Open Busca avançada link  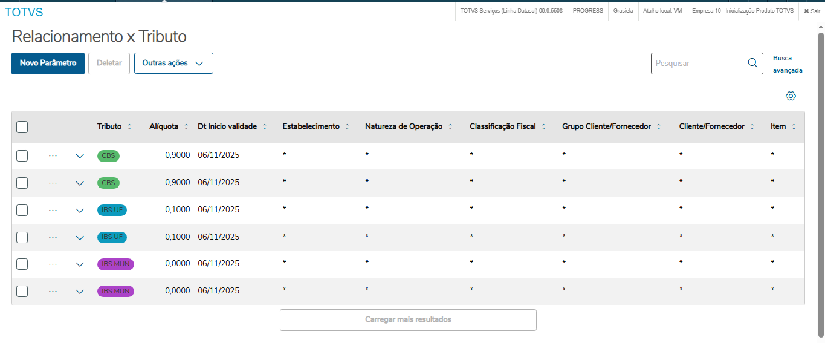coord(788,64)
